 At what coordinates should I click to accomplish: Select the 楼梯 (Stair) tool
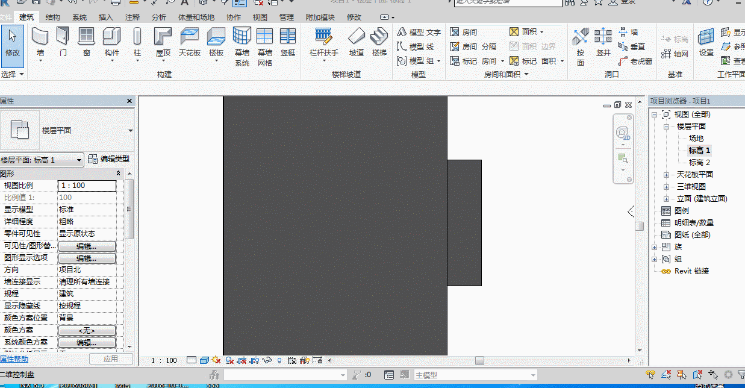pyautogui.click(x=379, y=42)
